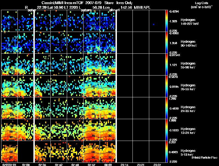Click the Hydrogen 5-13 keV color bar

pyautogui.click(x=166, y=152)
